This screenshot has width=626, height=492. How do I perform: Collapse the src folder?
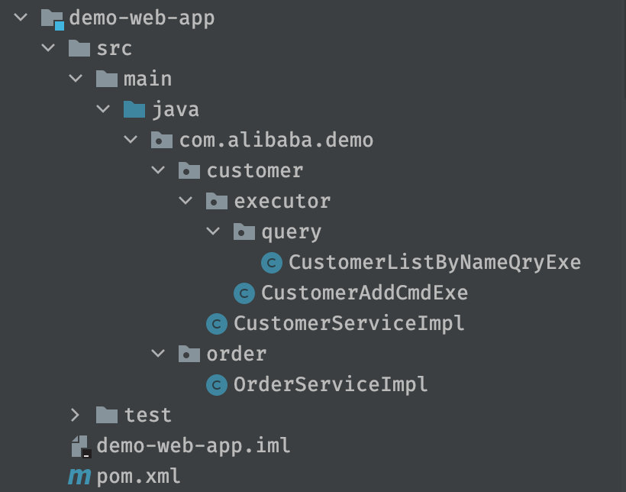click(48, 48)
